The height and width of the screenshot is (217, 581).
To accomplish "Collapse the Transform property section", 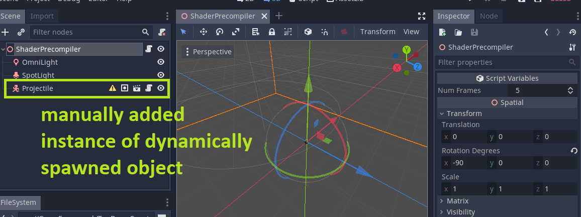I will [442, 114].
